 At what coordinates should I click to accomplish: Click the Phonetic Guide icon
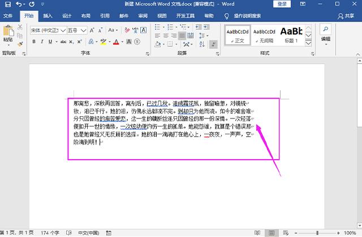[135, 30]
